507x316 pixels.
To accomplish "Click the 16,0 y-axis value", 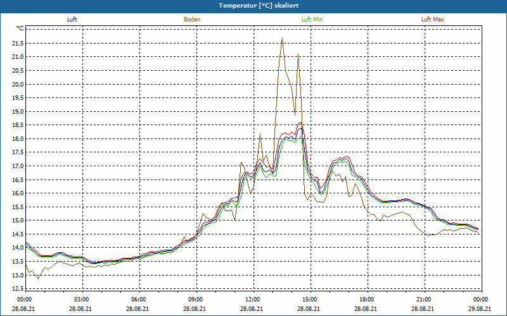I will [18, 193].
